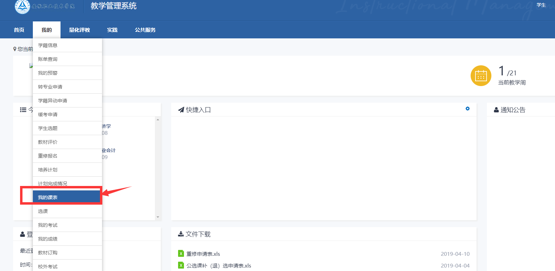This screenshot has width=555, height=271.
Task: Open quick entry settings gear icon
Action: click(468, 109)
